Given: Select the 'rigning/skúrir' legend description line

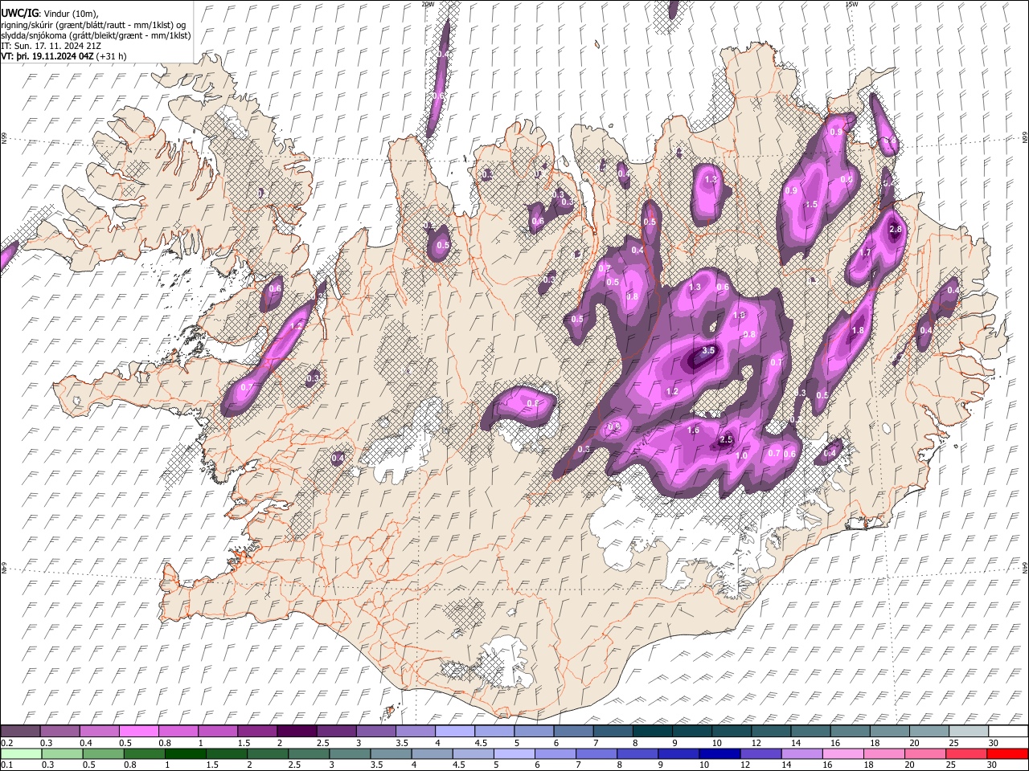Looking at the screenshot, I should point(94,25).
